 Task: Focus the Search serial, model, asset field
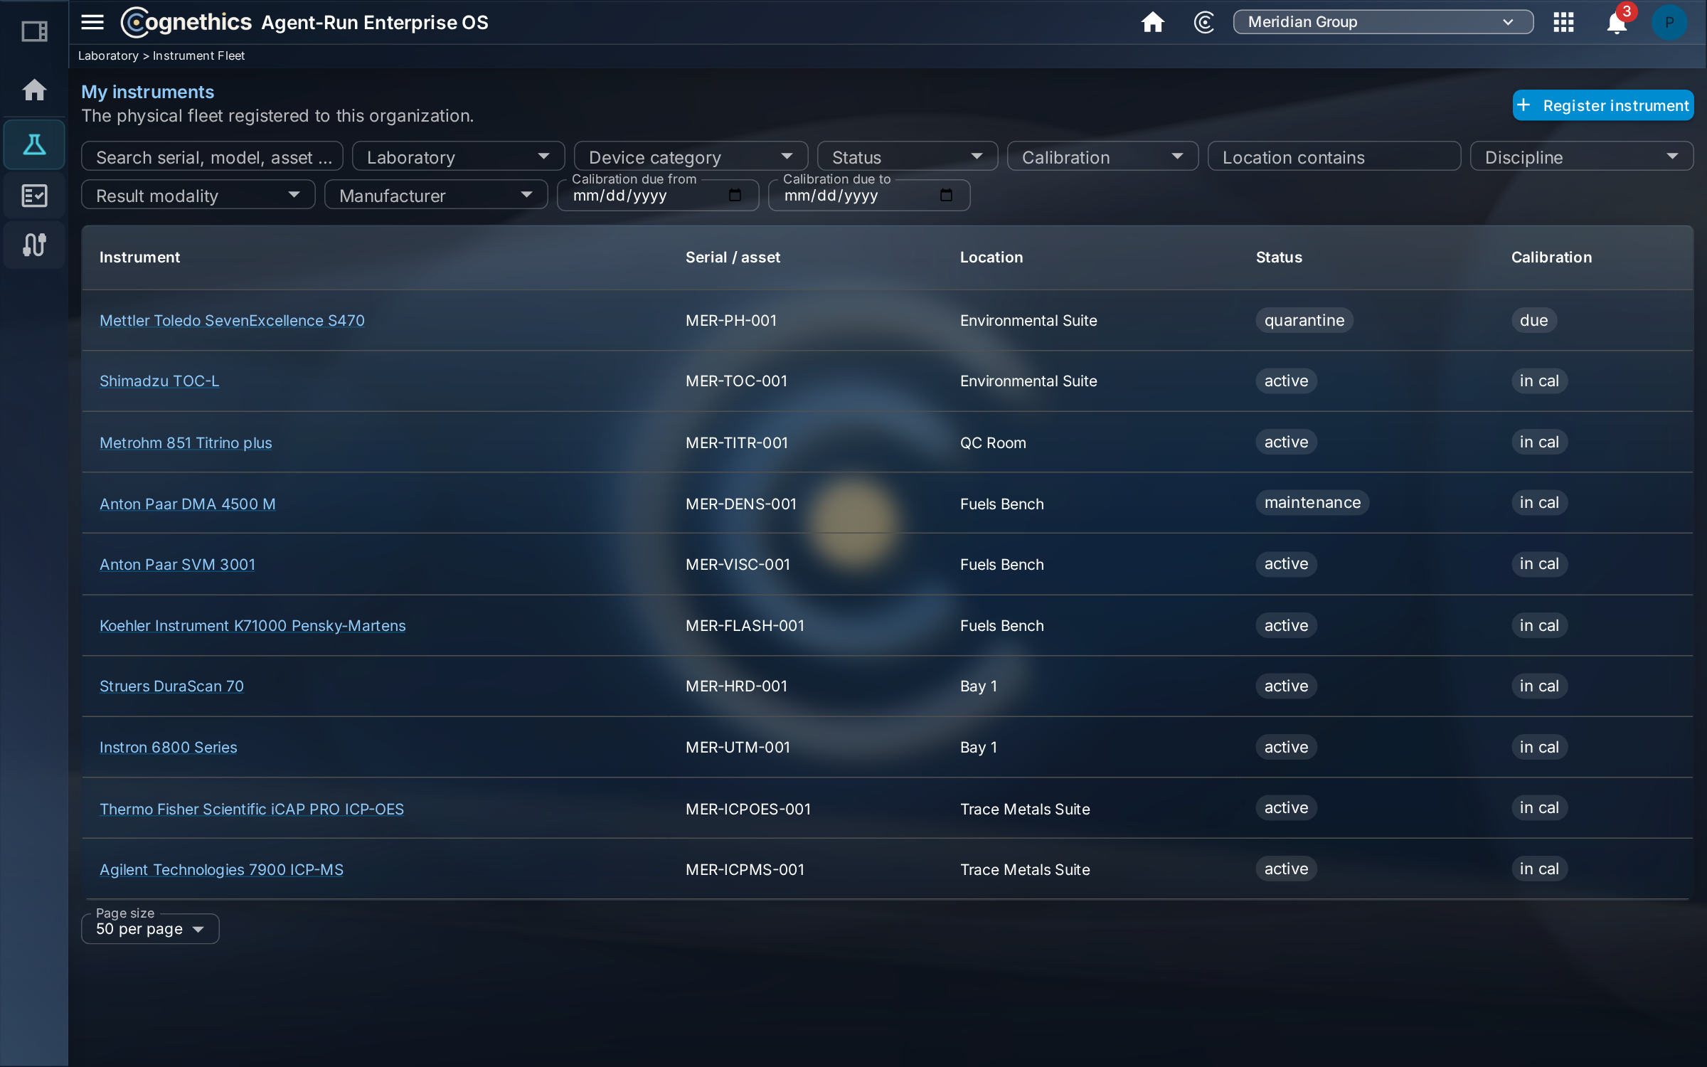tap(212, 156)
